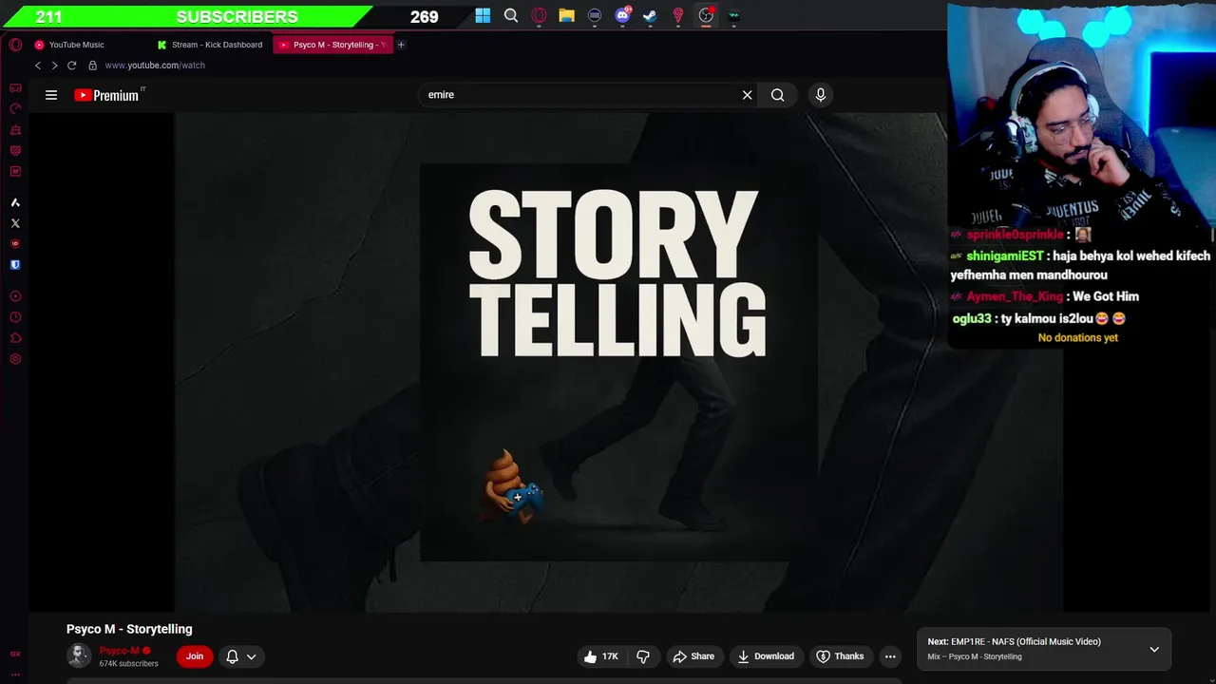Like the video with thumbs up
This screenshot has height=684, width=1216.
point(601,656)
